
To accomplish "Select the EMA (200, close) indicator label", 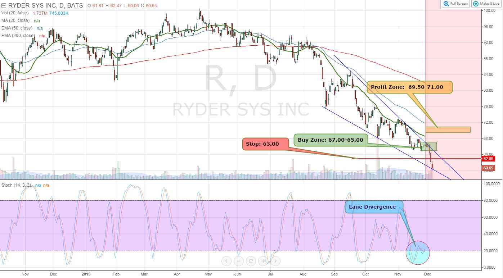I will pyautogui.click(x=18, y=35).
